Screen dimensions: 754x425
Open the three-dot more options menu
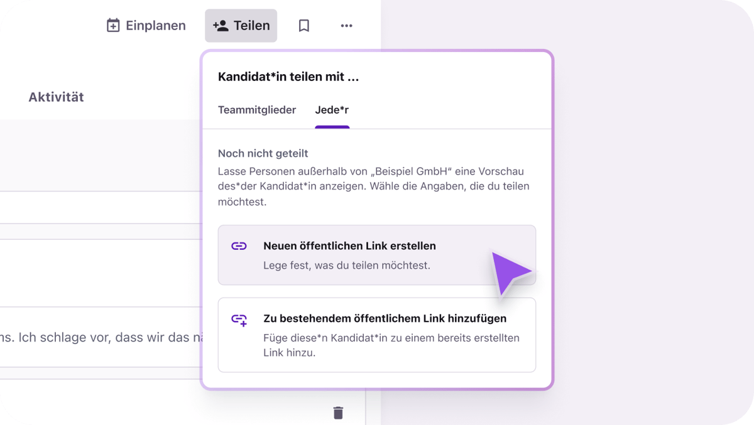346,26
